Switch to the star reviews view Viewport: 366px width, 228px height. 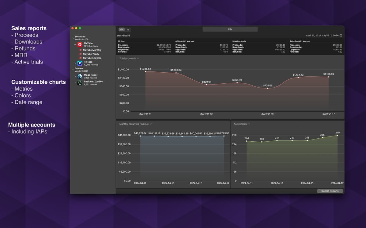click(128, 29)
